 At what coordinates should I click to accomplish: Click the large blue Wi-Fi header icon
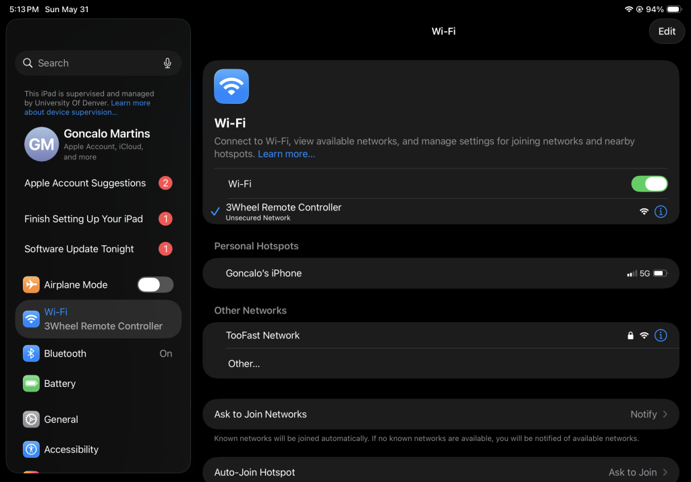(231, 86)
